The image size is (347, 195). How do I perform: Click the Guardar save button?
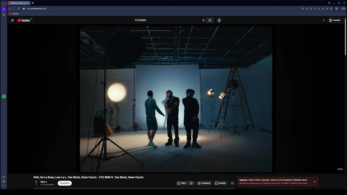click(x=220, y=183)
